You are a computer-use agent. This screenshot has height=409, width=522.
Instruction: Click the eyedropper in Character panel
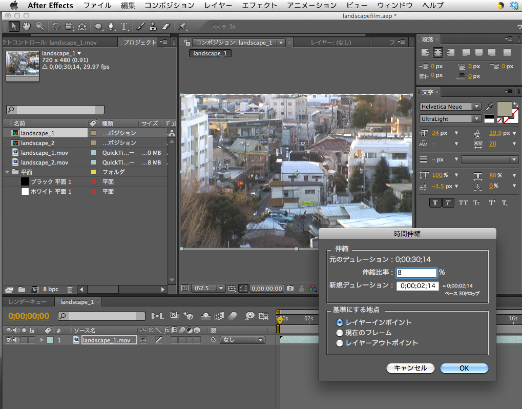489,107
